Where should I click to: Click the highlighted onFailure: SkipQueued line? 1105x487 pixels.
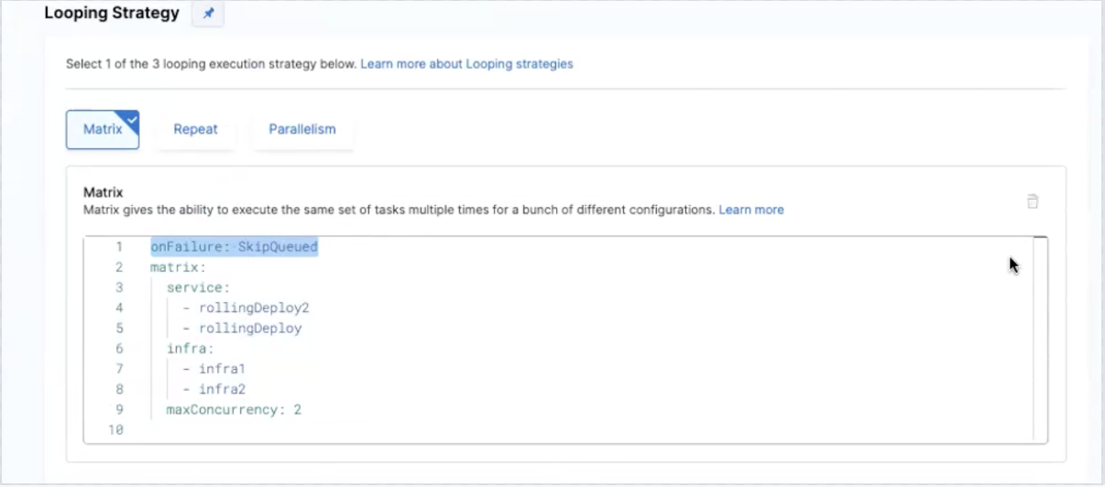(x=234, y=247)
